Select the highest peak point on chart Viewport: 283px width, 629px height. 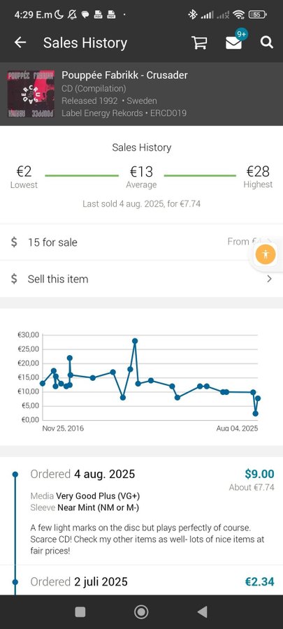point(135,341)
